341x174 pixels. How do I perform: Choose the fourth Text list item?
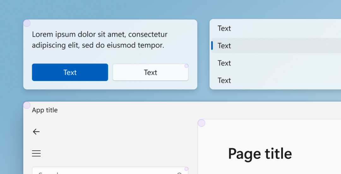(x=224, y=80)
